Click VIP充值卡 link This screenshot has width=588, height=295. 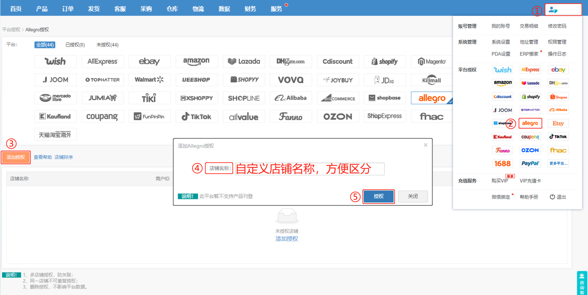[530, 181]
